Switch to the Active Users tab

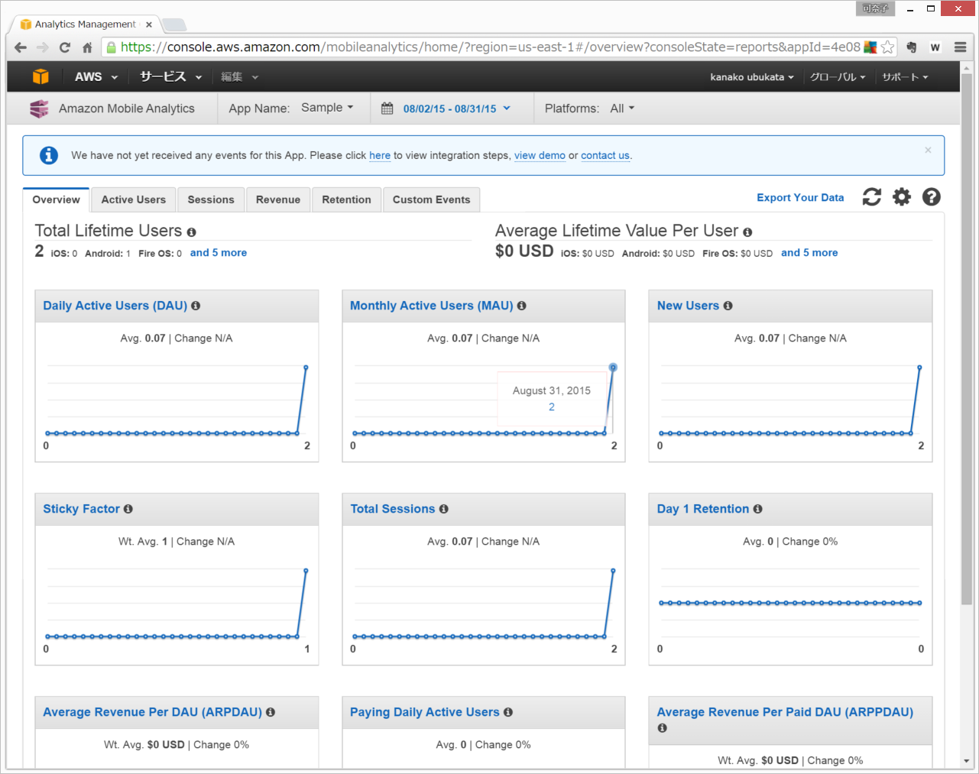pos(134,199)
